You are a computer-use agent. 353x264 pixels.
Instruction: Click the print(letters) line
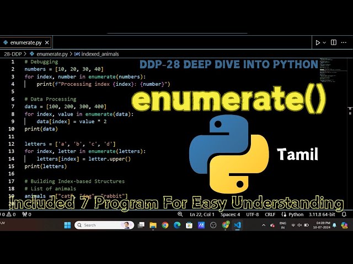(x=46, y=166)
